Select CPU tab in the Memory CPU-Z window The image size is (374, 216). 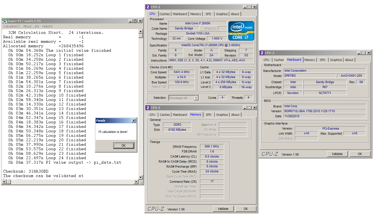pos(152,115)
